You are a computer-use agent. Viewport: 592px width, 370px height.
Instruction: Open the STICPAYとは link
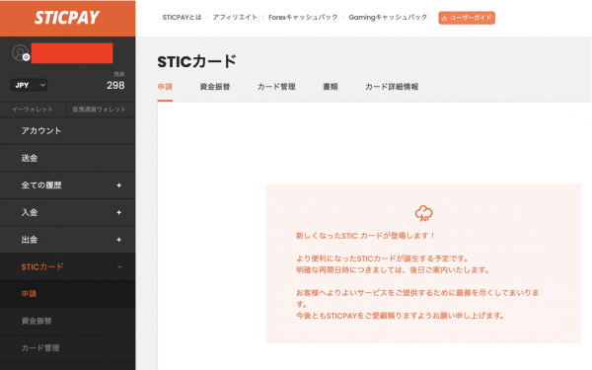tap(182, 18)
